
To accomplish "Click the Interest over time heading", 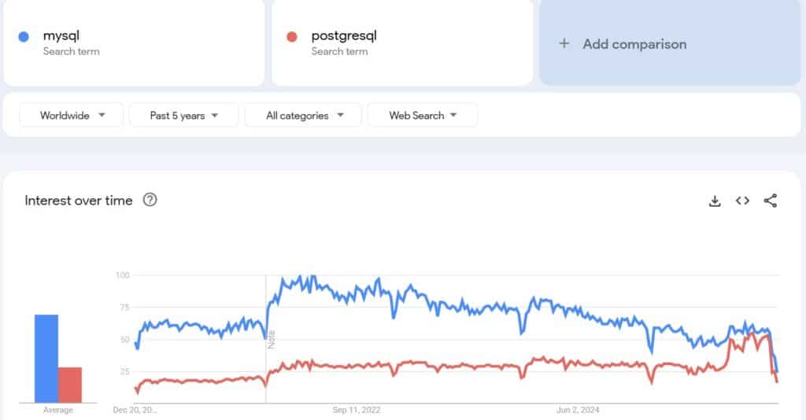I will click(79, 201).
